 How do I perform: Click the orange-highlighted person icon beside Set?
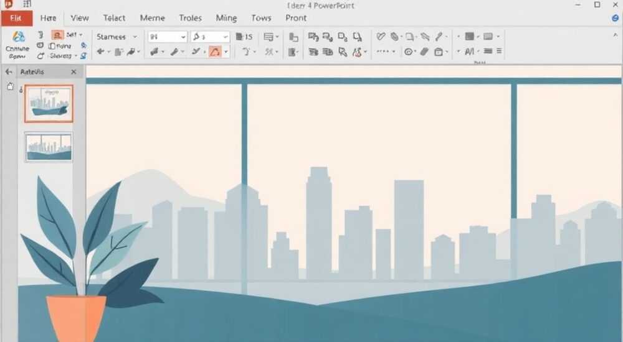pos(57,35)
